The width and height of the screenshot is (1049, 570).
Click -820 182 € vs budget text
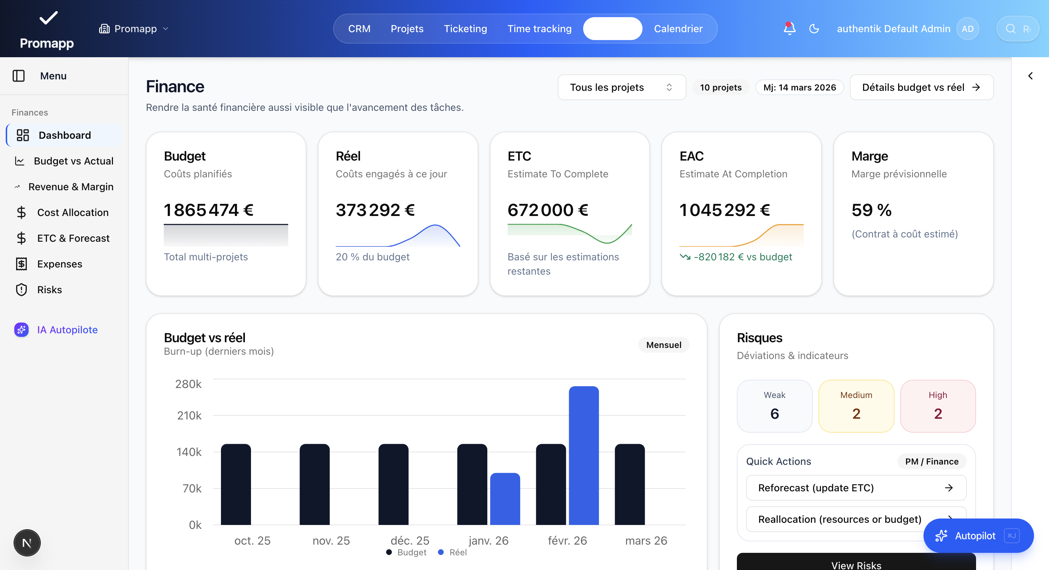[743, 257]
